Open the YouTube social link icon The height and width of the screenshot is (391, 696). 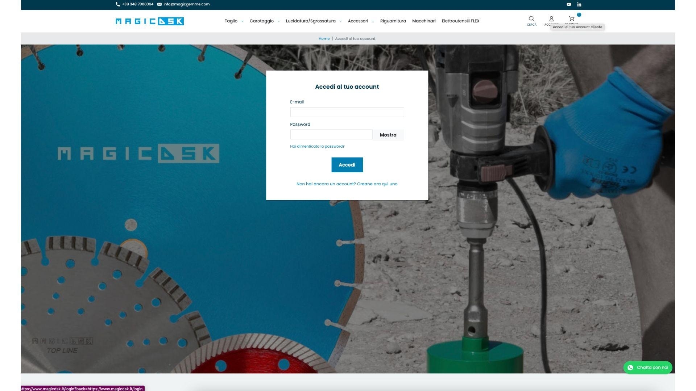(569, 4)
